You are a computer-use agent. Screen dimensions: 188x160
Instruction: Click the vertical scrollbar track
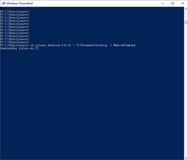click(186, 94)
